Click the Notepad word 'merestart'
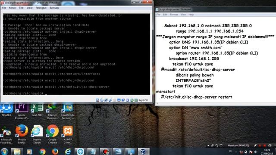This screenshot has height=155, width=276. [166, 92]
